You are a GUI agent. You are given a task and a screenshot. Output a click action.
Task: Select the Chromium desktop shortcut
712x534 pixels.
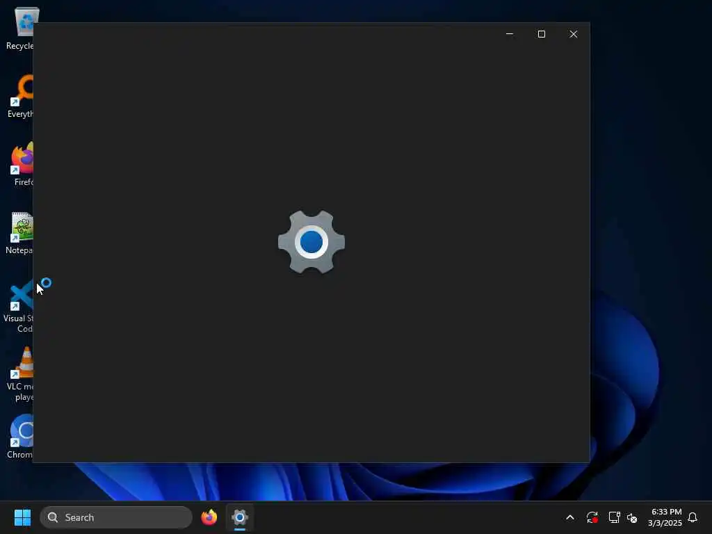click(20, 437)
